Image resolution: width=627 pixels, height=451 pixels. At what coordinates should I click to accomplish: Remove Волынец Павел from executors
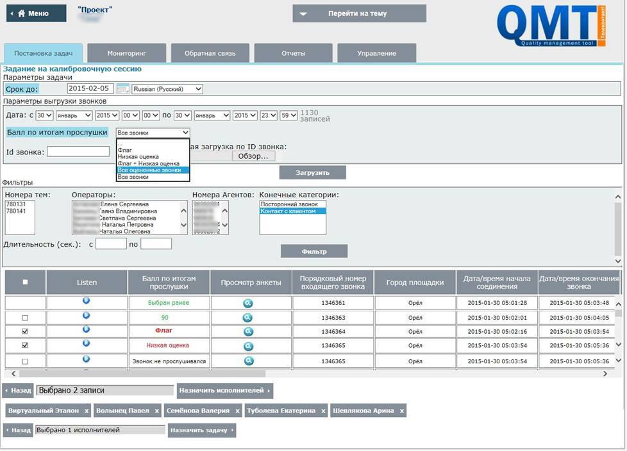(156, 411)
